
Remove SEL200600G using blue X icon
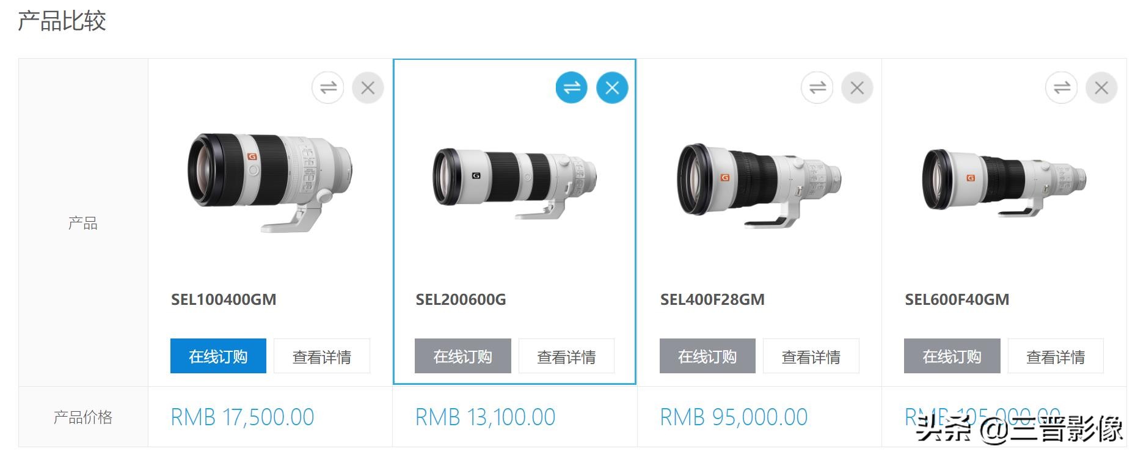(612, 88)
